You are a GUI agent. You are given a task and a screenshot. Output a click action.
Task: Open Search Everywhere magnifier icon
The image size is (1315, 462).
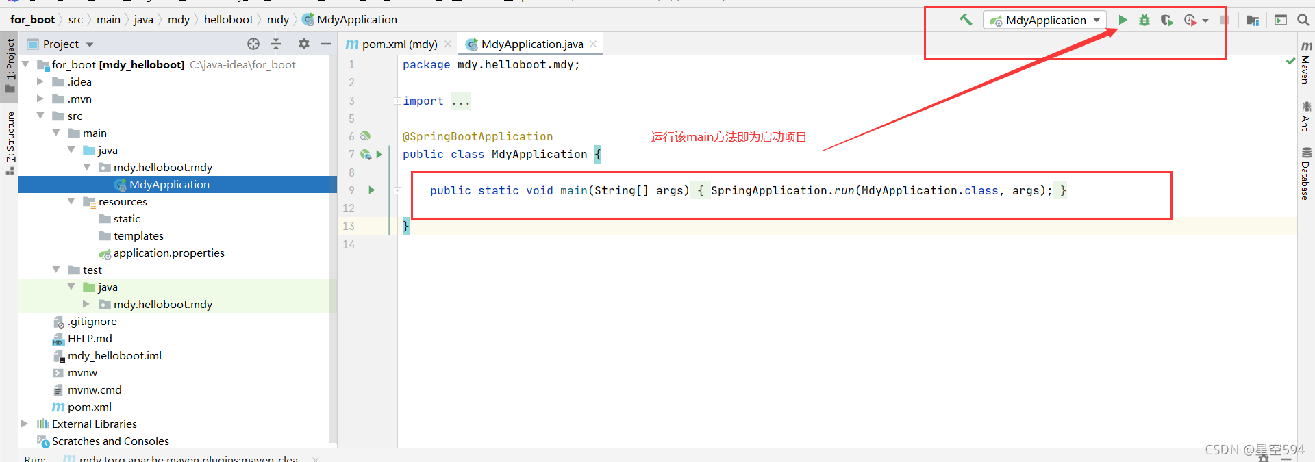[x=1303, y=20]
